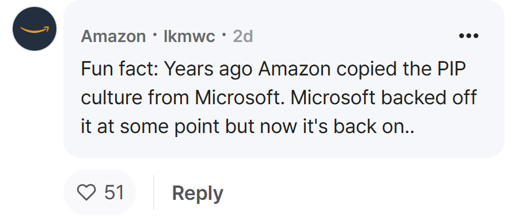Click the 2d timestamp

click(243, 36)
